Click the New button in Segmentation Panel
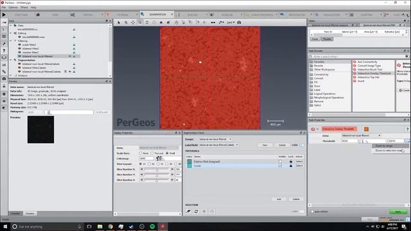Viewport: 411px width, 231px height. pos(265,145)
